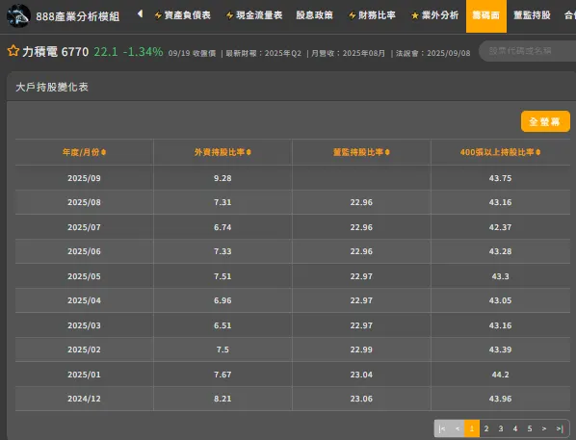
Task: Click the 9.28 foreign holding value
Action: coord(223,178)
